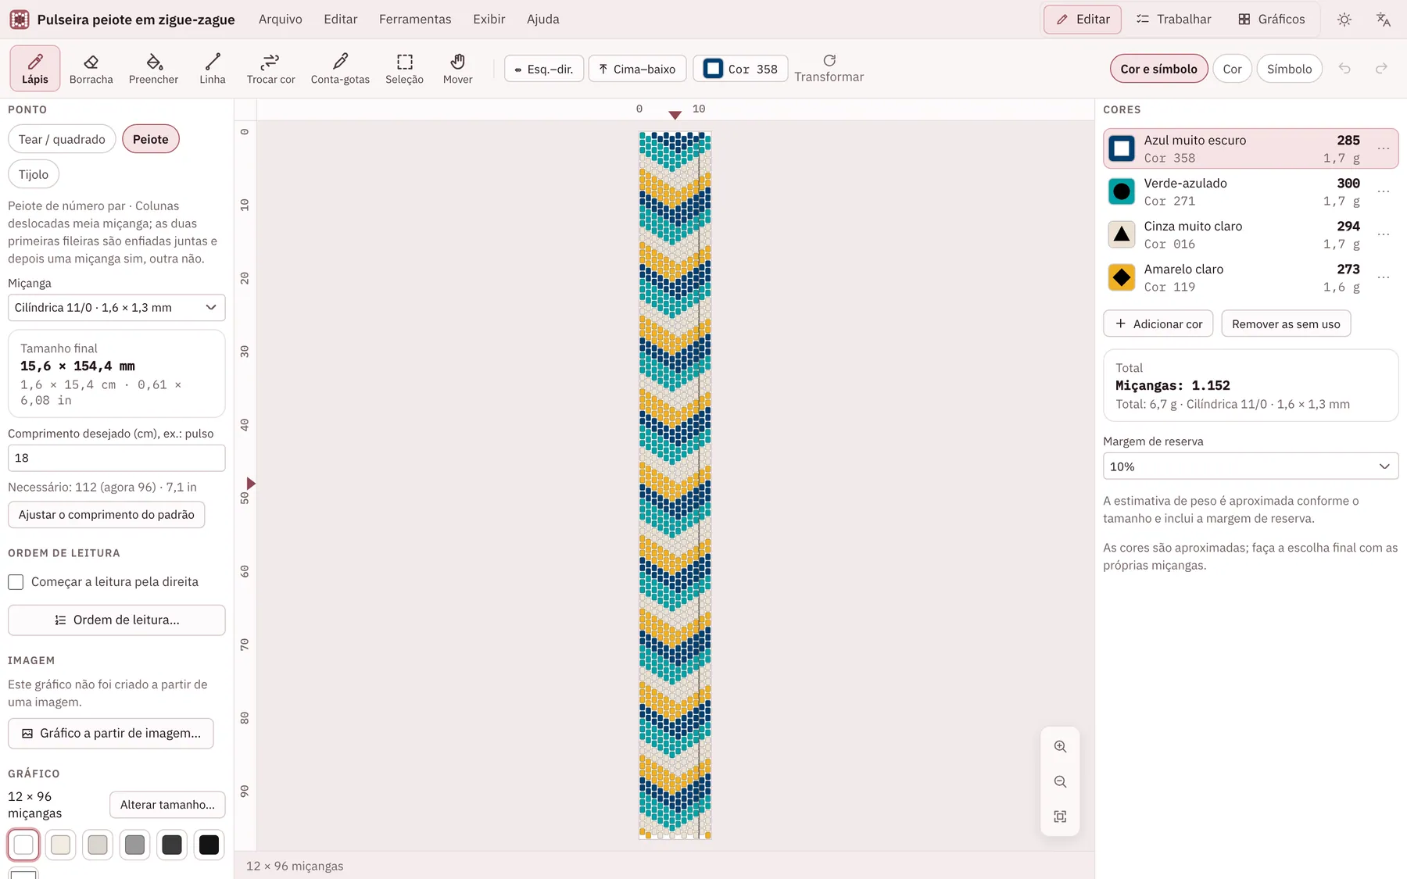Select Peiote stitch option
The image size is (1407, 879).
151,139
